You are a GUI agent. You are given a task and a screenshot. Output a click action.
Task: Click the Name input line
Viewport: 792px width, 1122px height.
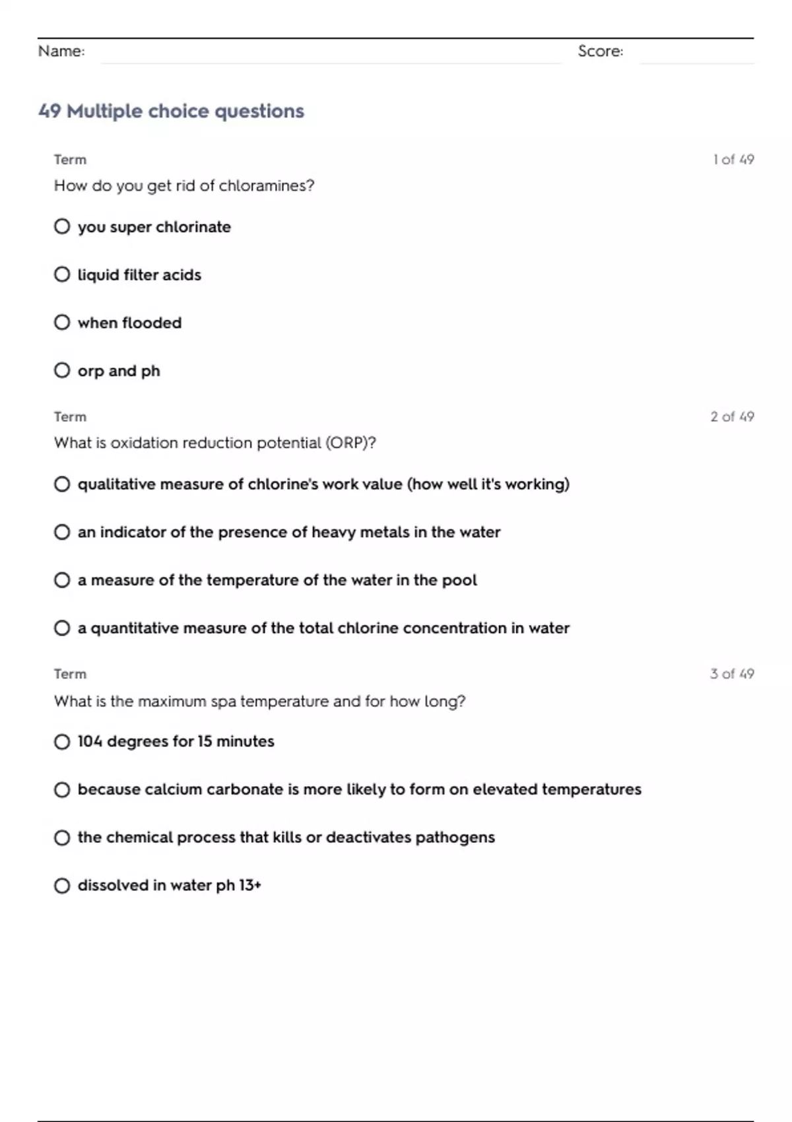(x=330, y=53)
